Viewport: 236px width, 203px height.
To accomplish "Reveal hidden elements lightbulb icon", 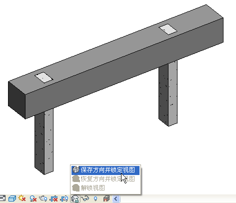I will (95, 198).
